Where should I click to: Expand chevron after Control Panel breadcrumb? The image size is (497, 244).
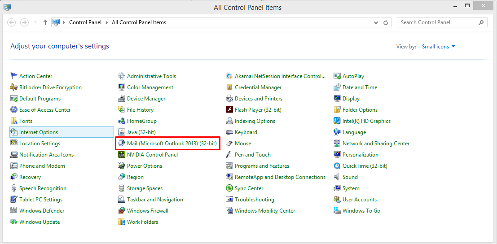(x=107, y=22)
